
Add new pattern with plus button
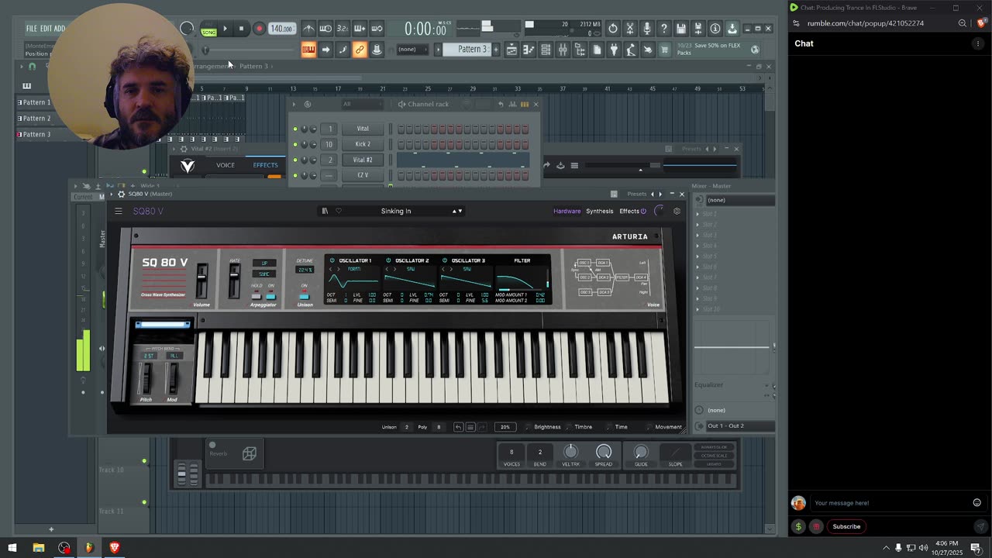[x=497, y=50]
